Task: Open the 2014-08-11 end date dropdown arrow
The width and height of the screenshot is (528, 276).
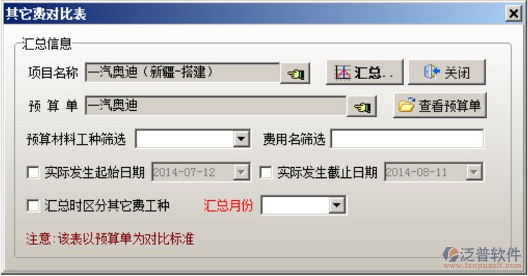Action: pyautogui.click(x=474, y=173)
